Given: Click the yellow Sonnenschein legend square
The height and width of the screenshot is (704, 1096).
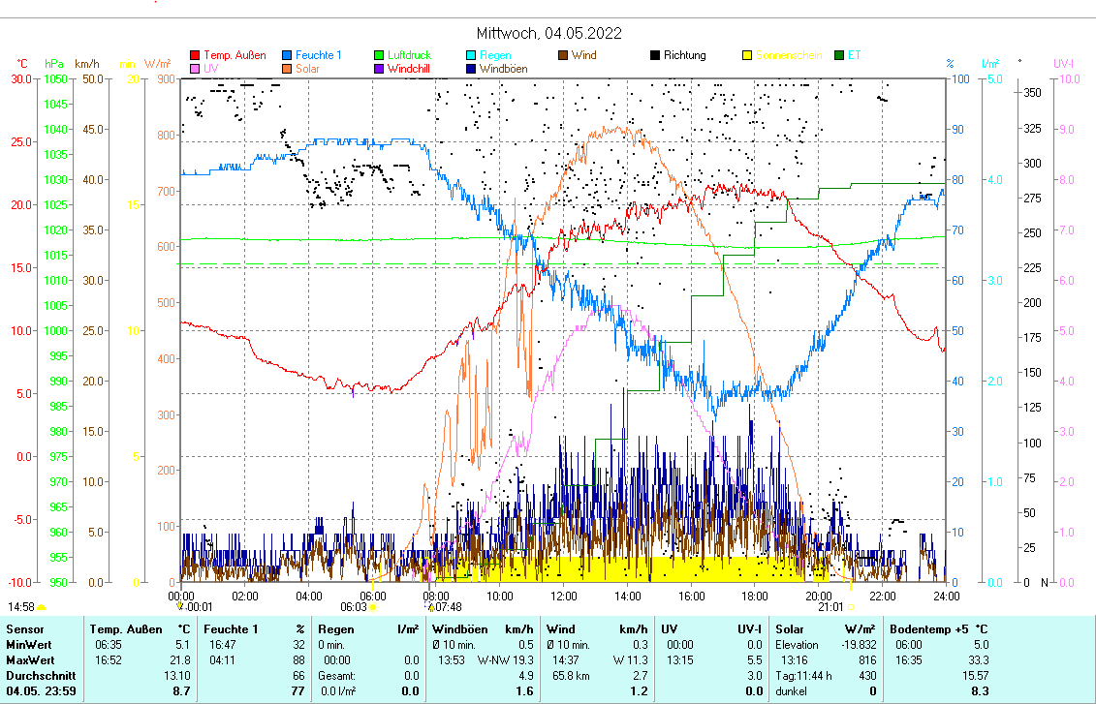Looking at the screenshot, I should click(x=747, y=56).
